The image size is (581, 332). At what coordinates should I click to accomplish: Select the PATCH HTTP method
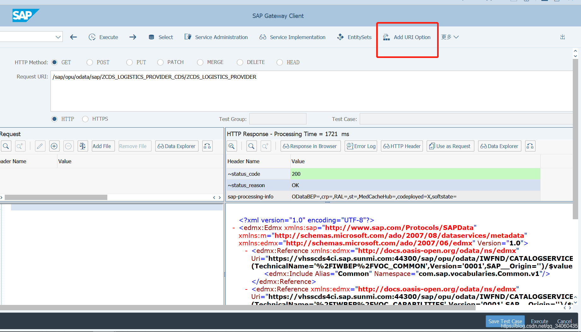(x=160, y=62)
